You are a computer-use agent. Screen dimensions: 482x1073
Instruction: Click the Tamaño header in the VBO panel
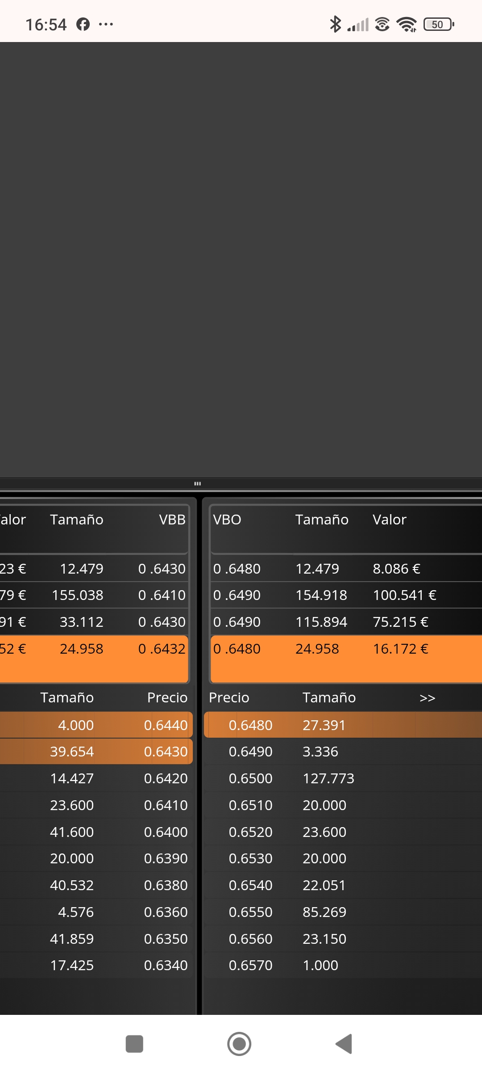click(x=322, y=520)
